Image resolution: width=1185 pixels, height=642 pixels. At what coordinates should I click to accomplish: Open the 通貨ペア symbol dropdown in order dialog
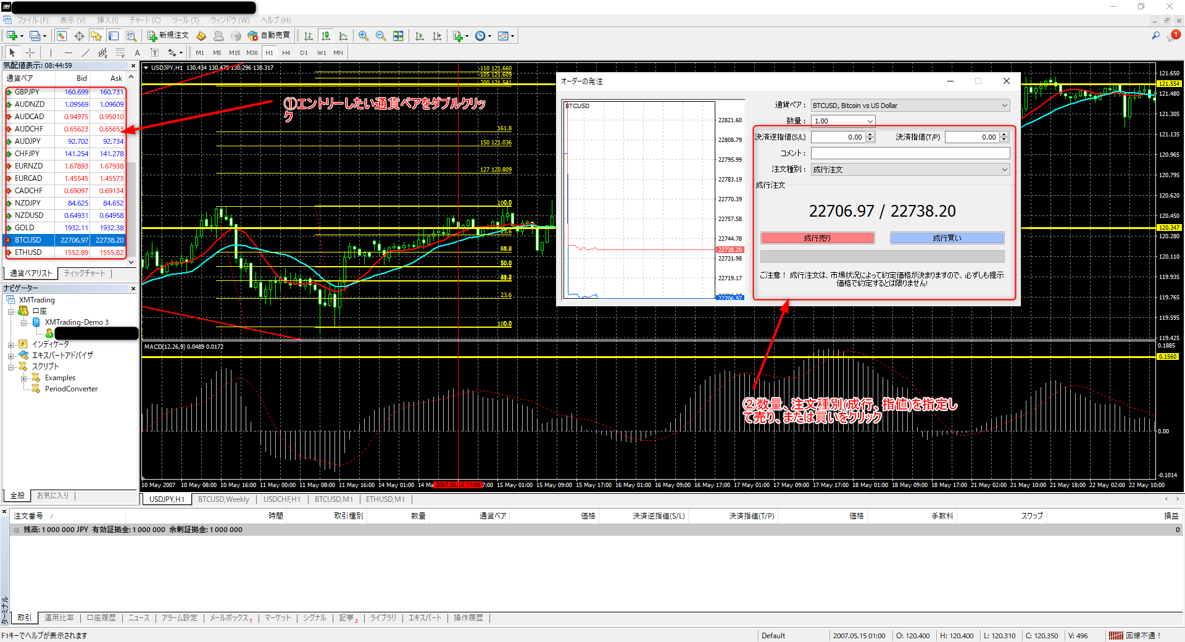point(1004,106)
